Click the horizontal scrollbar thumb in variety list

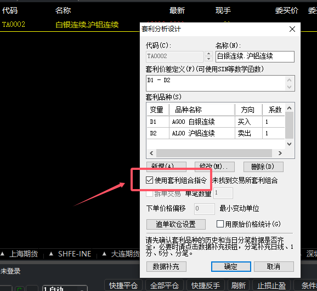(x=214, y=153)
